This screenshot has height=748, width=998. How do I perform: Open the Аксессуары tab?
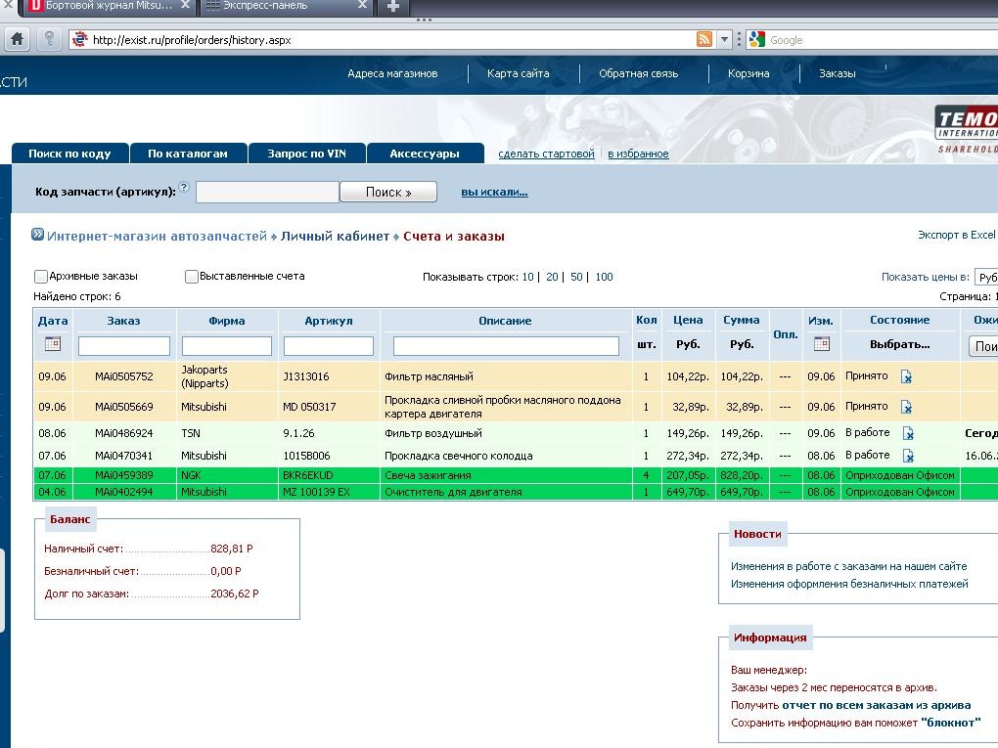click(425, 154)
